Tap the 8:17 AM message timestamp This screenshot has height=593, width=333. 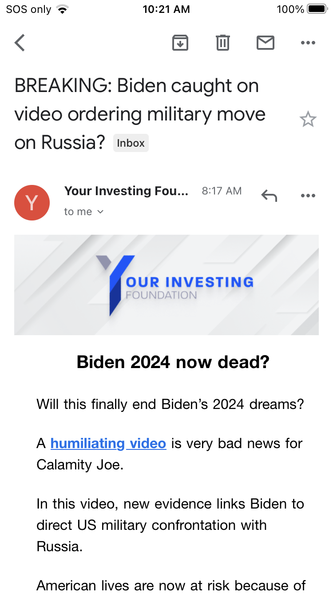coord(222,191)
